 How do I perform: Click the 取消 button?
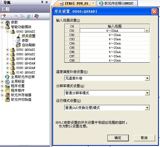(144, 138)
